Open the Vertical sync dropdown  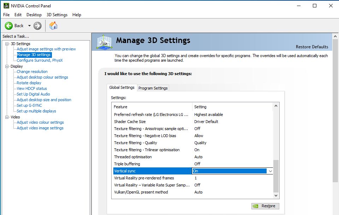click(x=270, y=171)
